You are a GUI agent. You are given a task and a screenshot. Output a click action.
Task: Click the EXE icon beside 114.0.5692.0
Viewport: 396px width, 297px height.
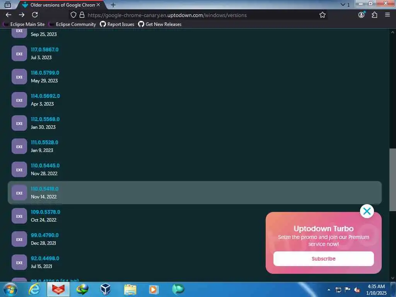[19, 100]
